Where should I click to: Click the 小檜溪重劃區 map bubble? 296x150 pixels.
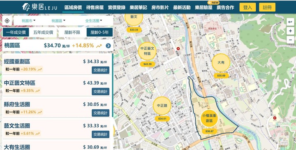(x=209, y=118)
